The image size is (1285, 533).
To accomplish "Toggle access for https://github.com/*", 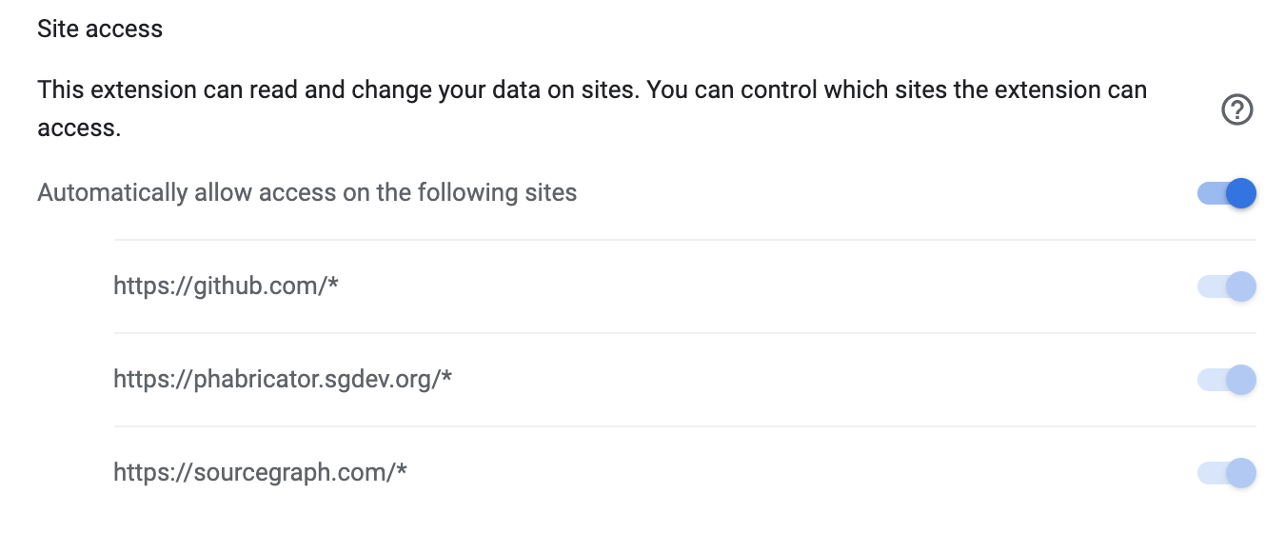I will click(x=1227, y=286).
